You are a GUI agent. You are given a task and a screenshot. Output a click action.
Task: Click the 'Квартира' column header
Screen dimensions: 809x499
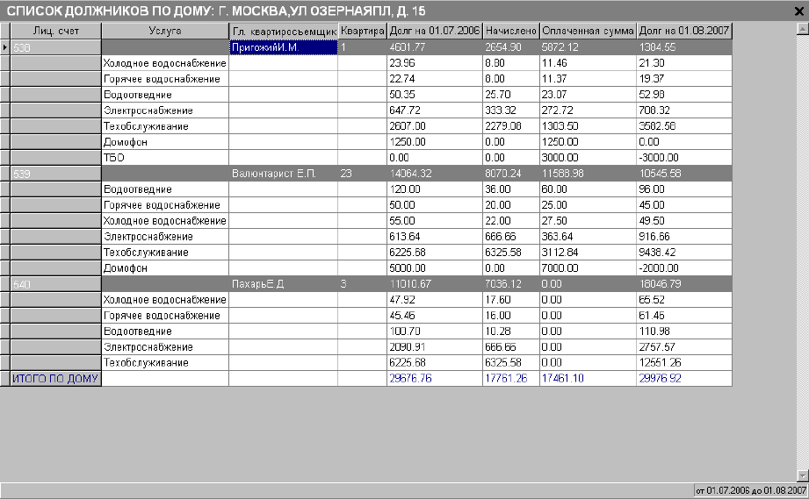coord(363,31)
